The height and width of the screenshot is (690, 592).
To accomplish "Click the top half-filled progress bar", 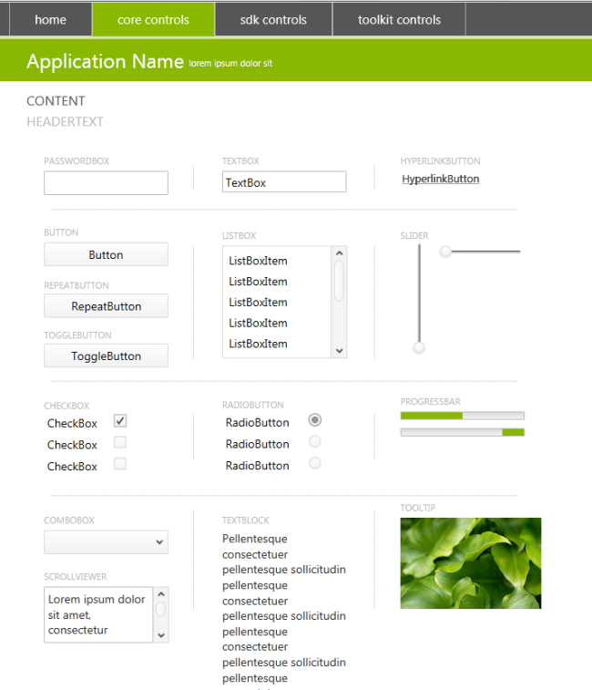I will click(463, 416).
